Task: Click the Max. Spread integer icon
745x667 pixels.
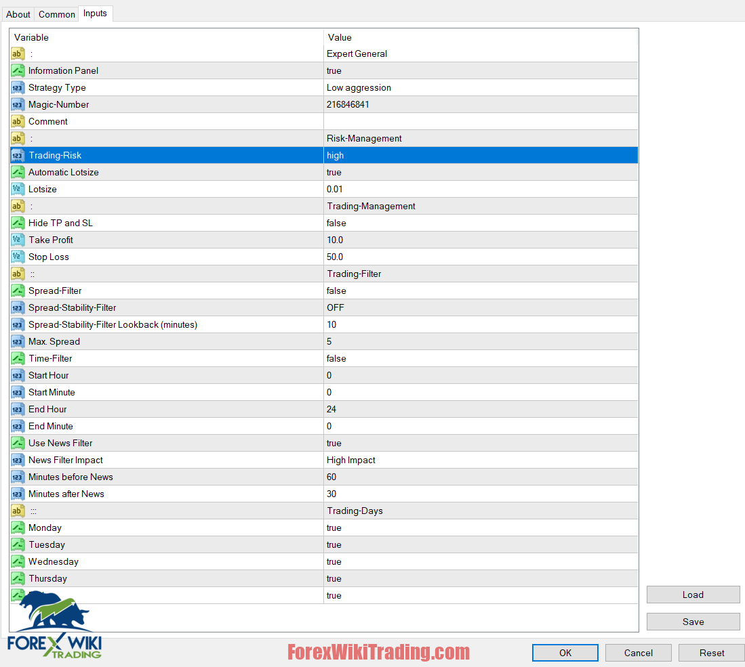Action: pyautogui.click(x=18, y=342)
